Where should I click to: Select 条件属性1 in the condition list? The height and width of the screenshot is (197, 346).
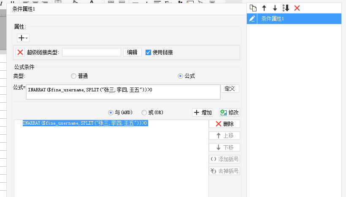[x=299, y=19]
